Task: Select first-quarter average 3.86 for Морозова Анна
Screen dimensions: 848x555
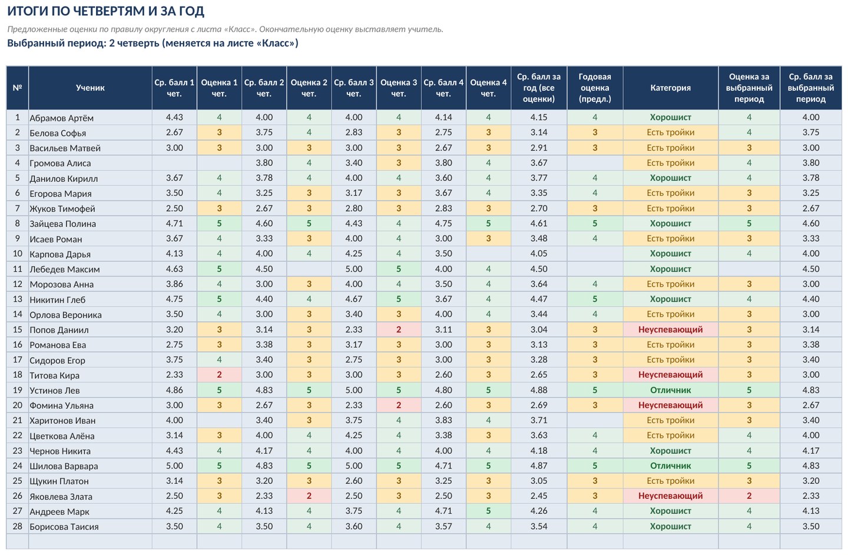Action: tap(174, 284)
